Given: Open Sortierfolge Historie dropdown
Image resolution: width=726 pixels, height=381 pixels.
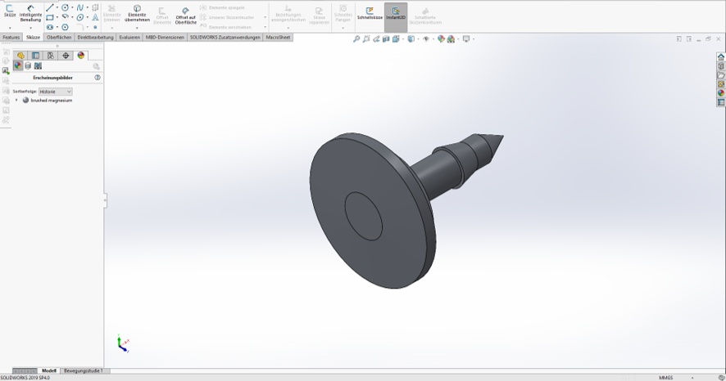Looking at the screenshot, I should (x=55, y=92).
